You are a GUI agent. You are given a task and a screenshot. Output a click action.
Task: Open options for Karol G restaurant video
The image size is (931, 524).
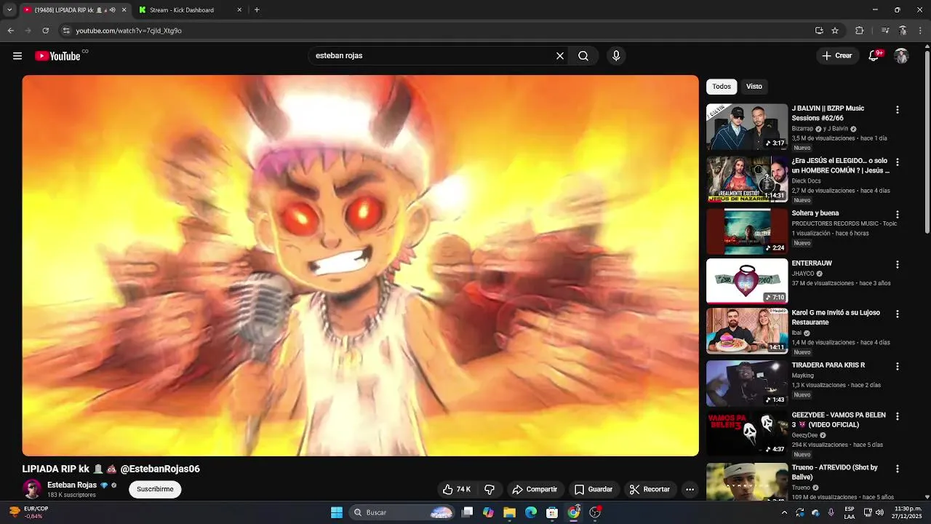[897, 314]
